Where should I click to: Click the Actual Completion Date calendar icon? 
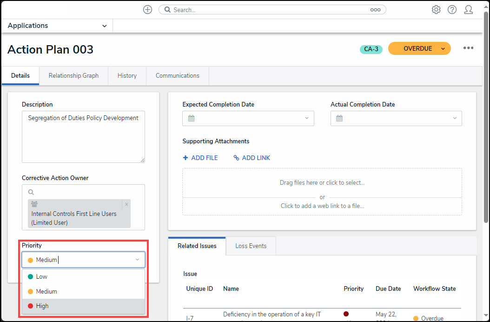coord(339,118)
